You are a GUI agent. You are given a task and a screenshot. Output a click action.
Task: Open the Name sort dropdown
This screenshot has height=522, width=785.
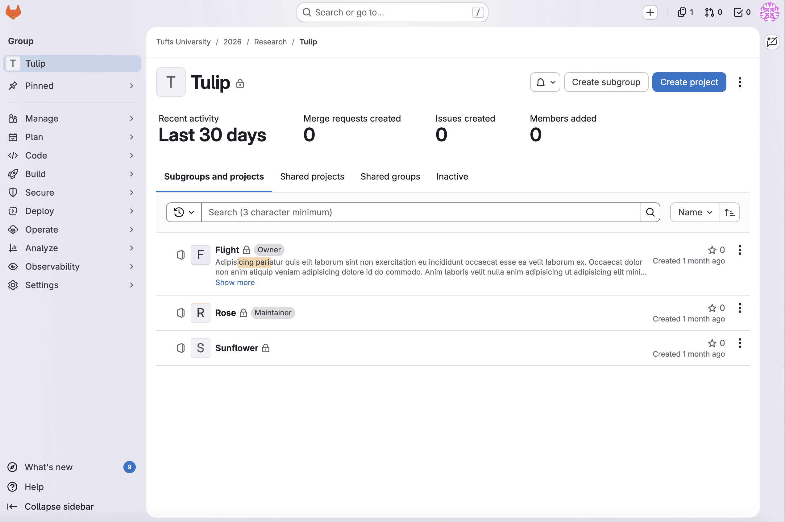[x=695, y=212]
